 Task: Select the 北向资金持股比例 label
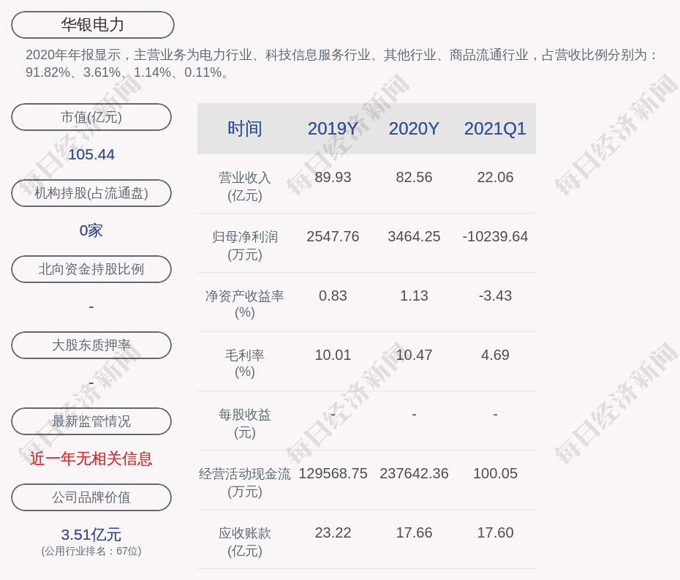click(x=91, y=269)
